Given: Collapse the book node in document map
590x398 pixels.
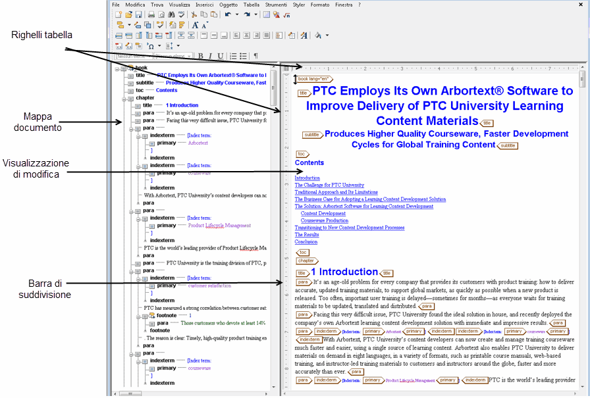Looking at the screenshot, I should (117, 69).
